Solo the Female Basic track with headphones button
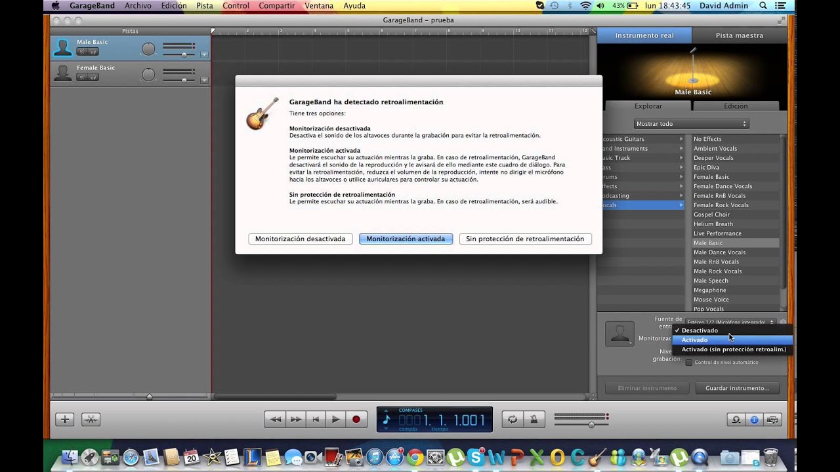This screenshot has width=840, height=472. tap(93, 77)
